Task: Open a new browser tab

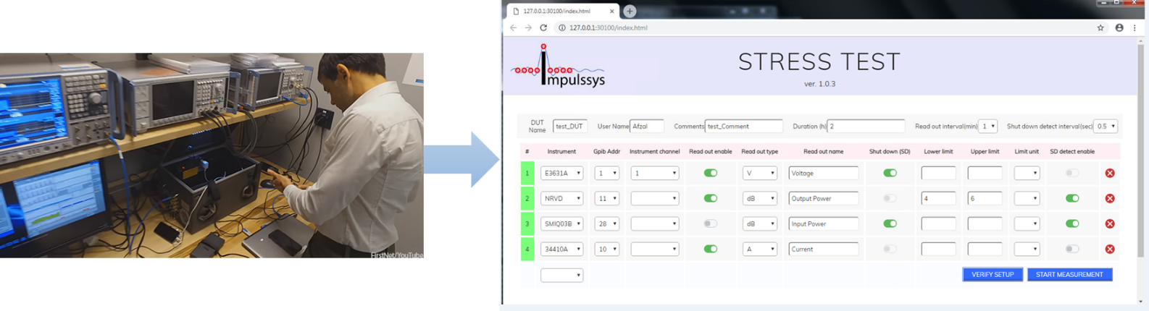Action: coord(630,11)
